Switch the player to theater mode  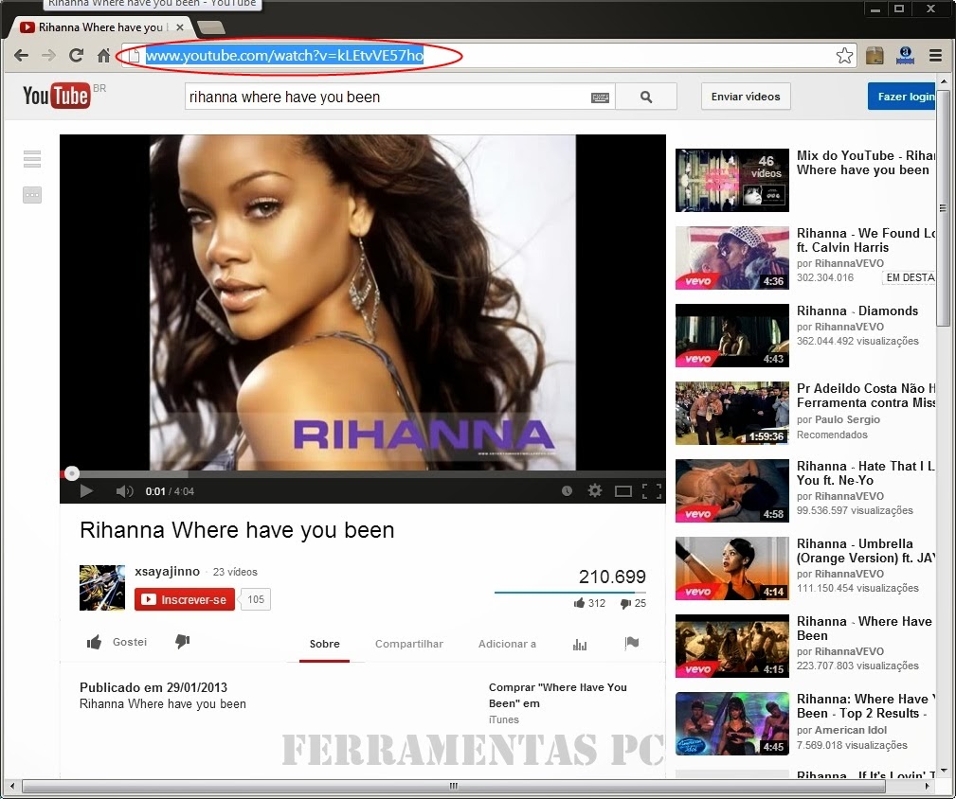click(623, 490)
